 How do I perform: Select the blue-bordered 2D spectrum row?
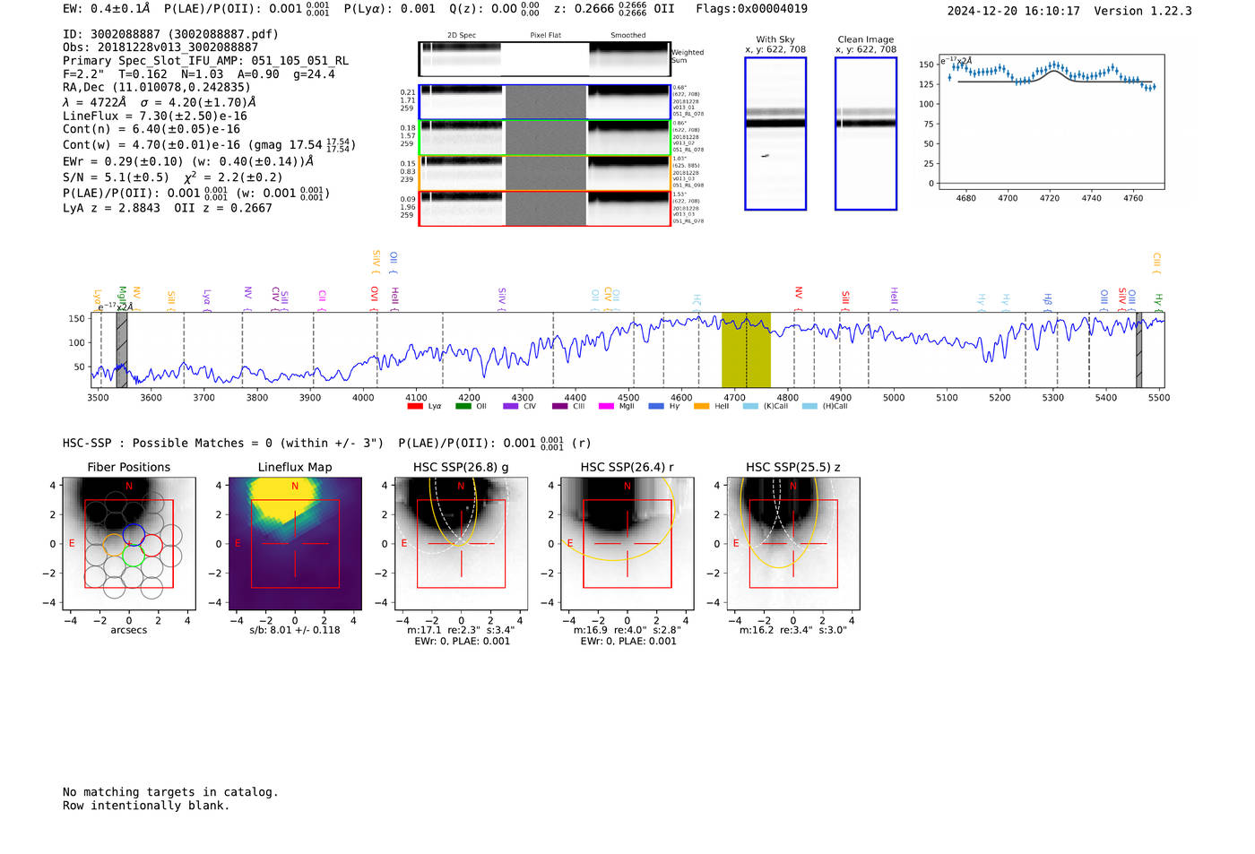click(544, 102)
